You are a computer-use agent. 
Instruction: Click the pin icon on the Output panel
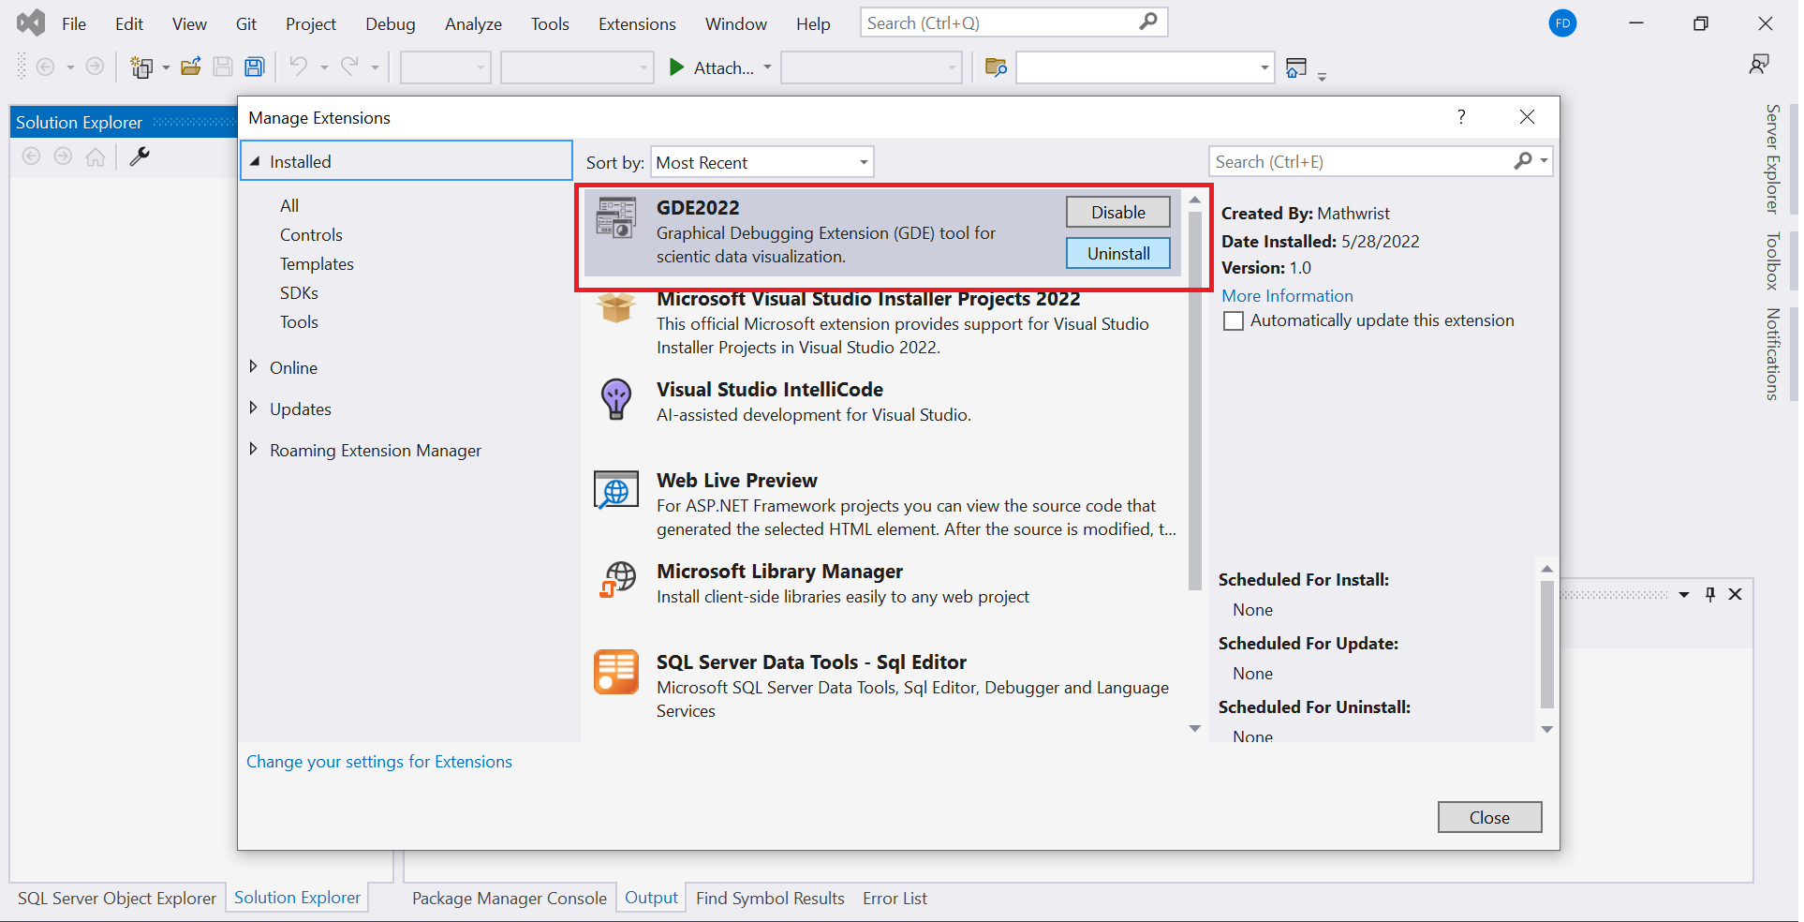(x=1710, y=594)
